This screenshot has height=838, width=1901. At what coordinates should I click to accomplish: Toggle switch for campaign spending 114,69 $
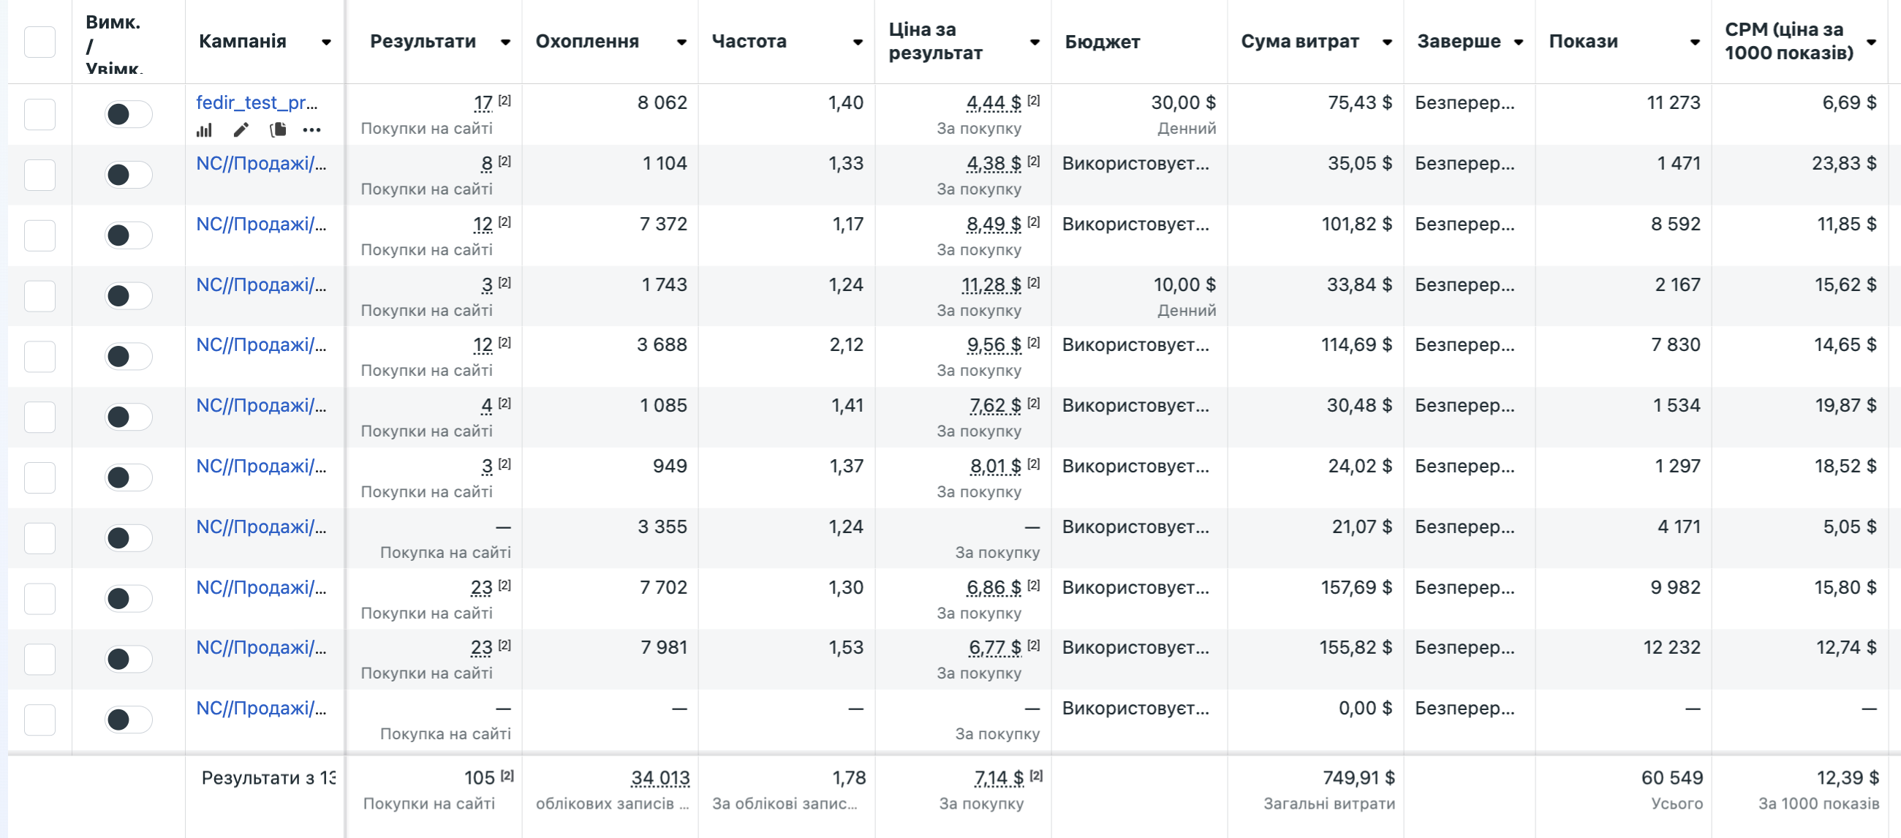[x=129, y=357]
